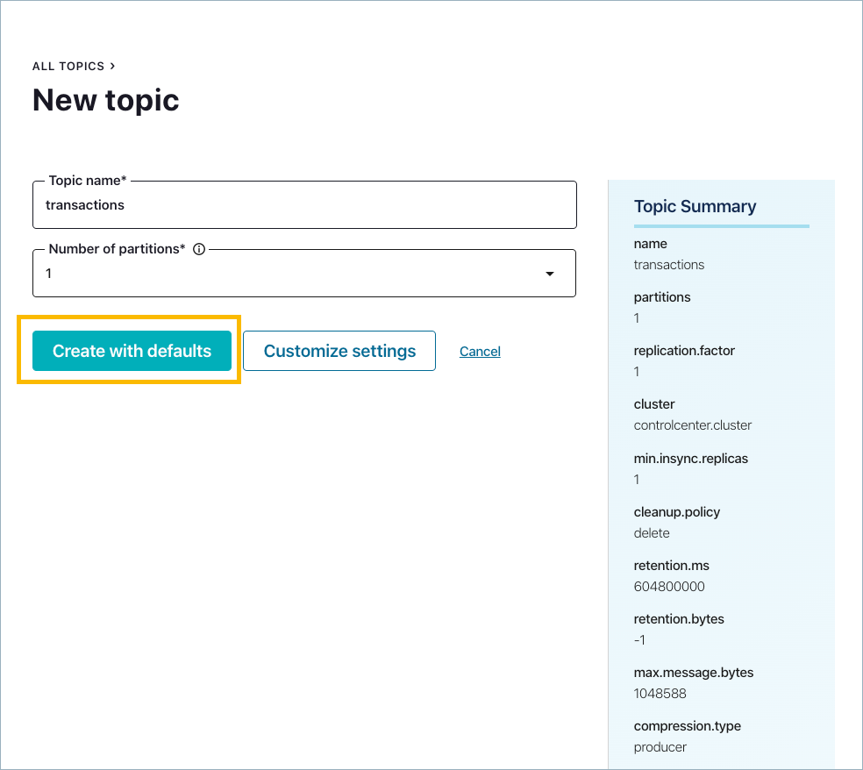Click the replication.factor label in summary
The width and height of the screenshot is (863, 770).
coord(684,351)
